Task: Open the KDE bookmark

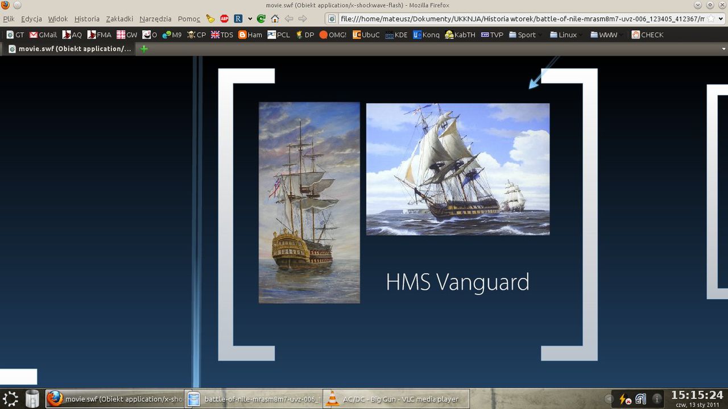Action: pos(396,35)
